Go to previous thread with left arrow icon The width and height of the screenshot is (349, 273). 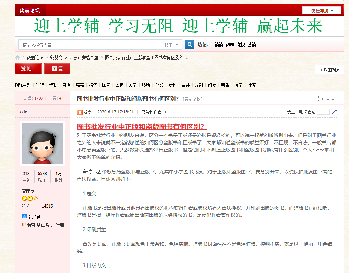[327, 99]
